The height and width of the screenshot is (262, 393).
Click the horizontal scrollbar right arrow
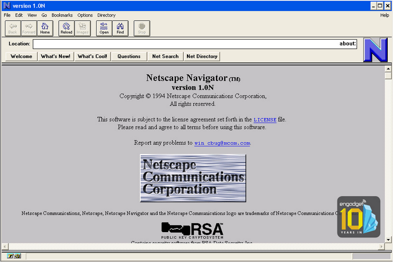click(x=381, y=246)
